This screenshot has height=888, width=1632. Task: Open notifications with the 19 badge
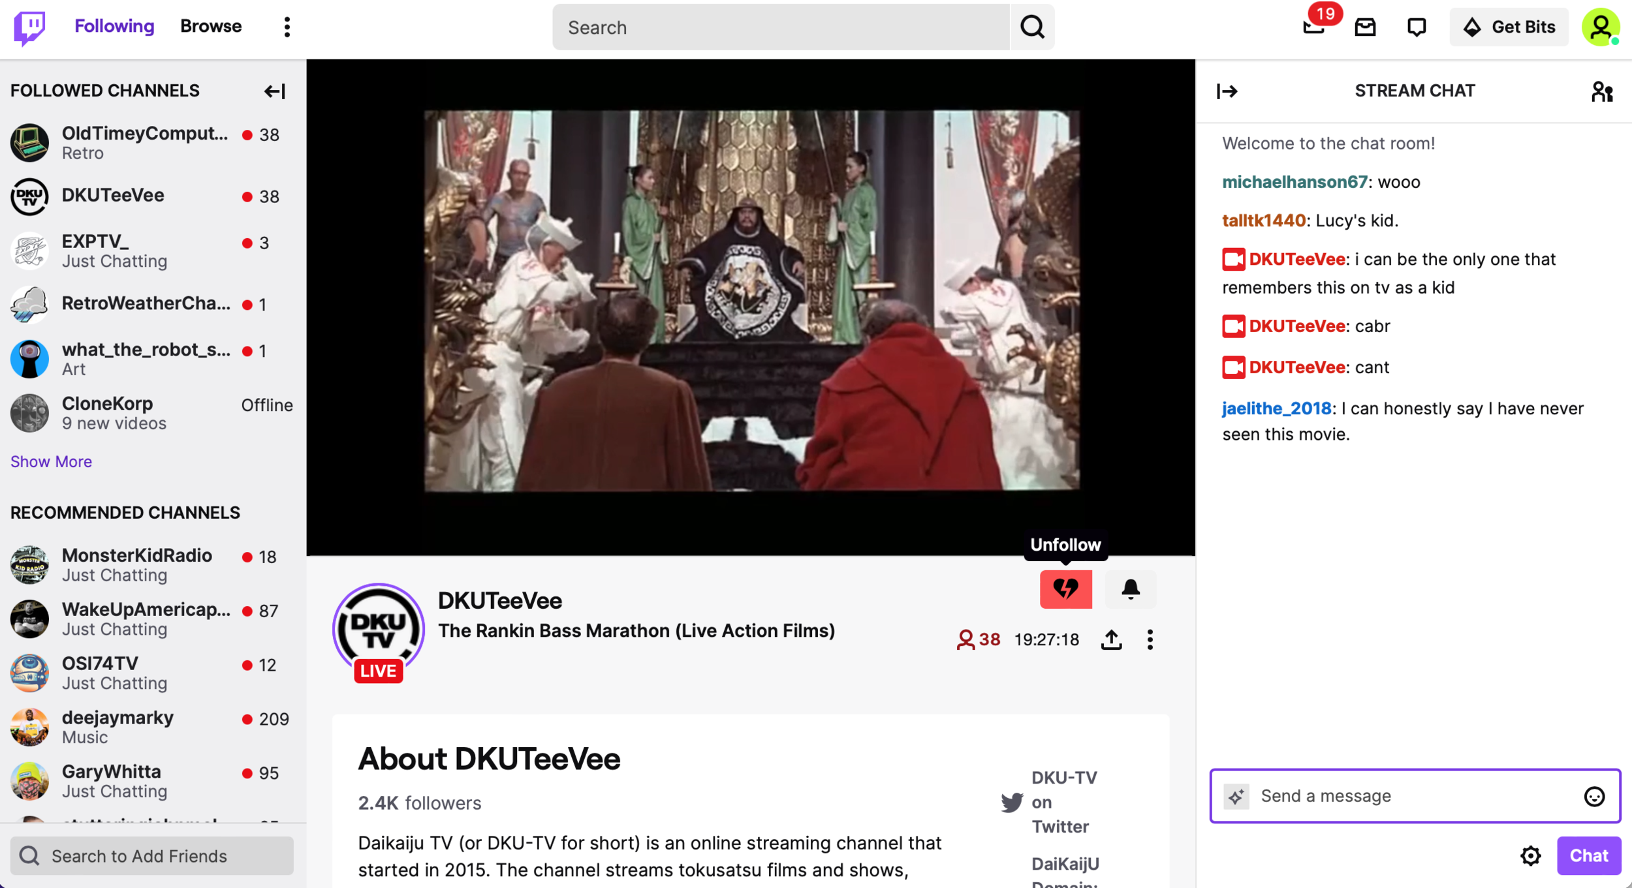click(x=1313, y=27)
